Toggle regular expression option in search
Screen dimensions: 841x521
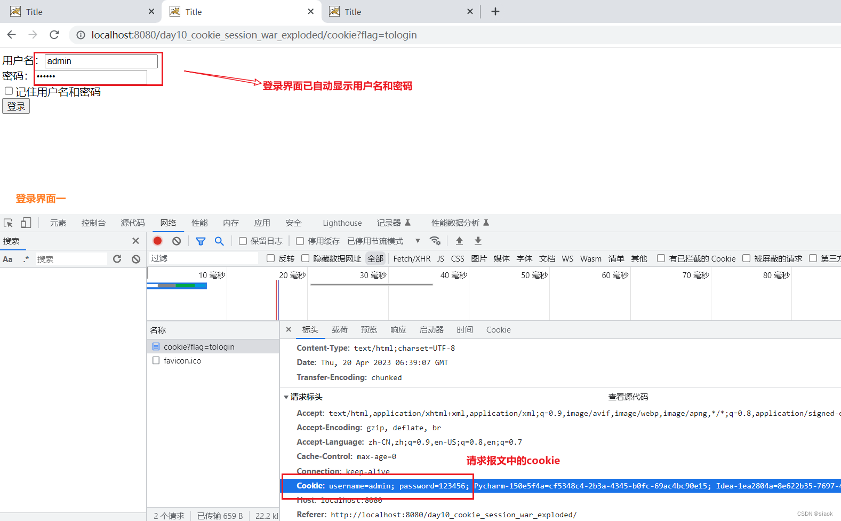[26, 259]
